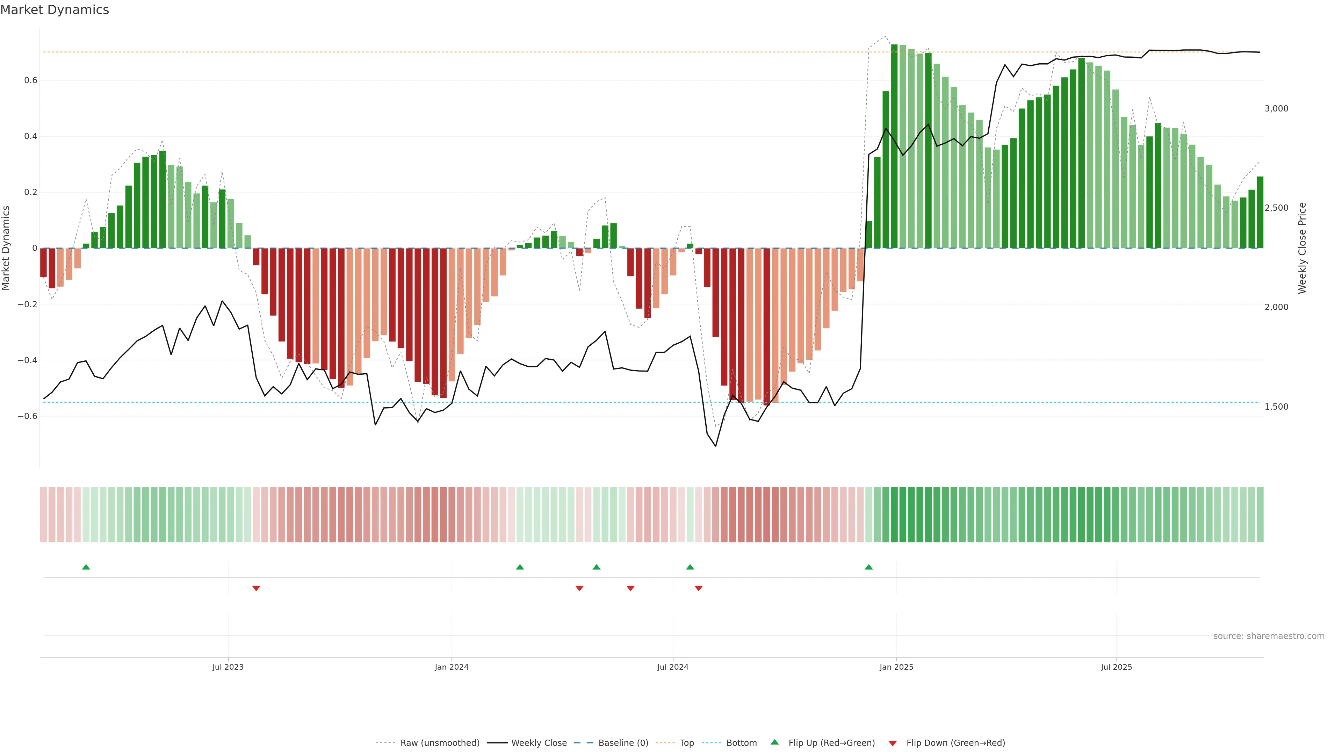The height and width of the screenshot is (755, 1342).
Task: Click the Jul 2023 x-axis label
Action: pos(228,667)
